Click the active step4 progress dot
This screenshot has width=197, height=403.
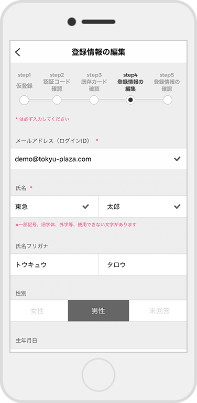130,100
